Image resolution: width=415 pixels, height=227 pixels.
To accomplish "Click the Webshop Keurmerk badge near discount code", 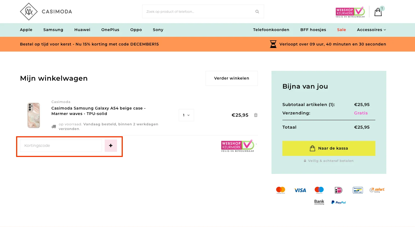I will click(x=237, y=146).
